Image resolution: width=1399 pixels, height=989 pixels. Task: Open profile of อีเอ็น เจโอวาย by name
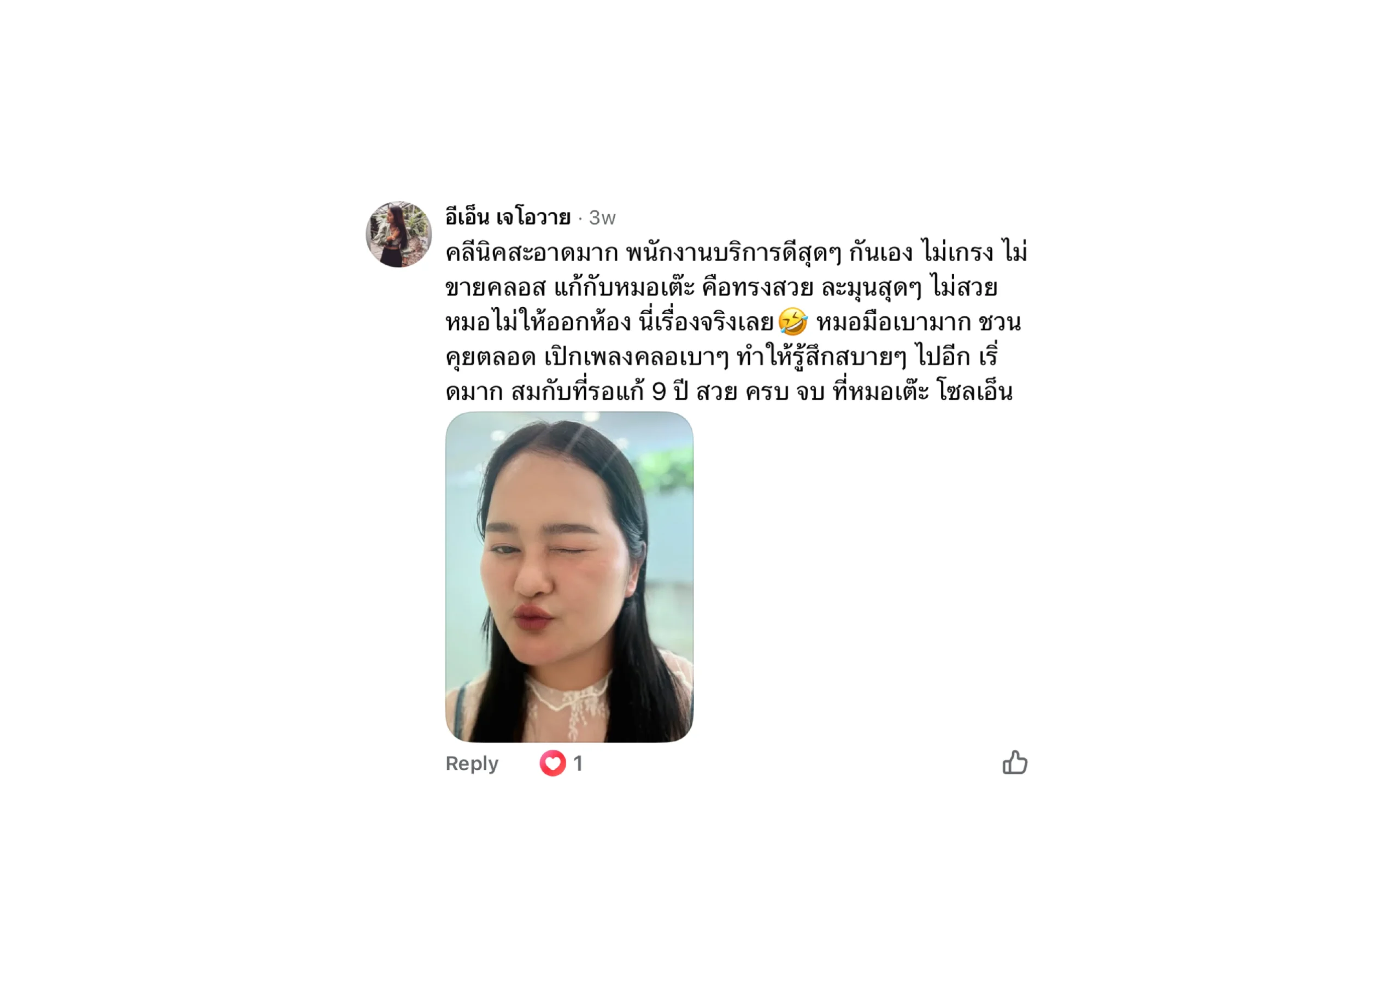pos(508,217)
